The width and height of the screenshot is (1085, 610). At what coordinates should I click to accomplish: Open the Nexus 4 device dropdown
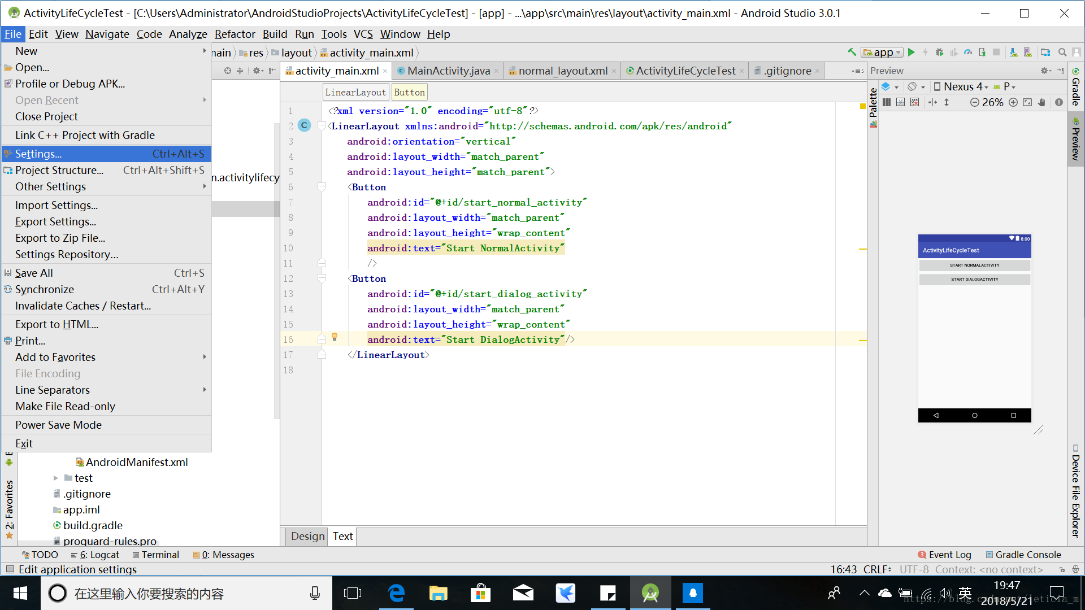click(x=961, y=86)
